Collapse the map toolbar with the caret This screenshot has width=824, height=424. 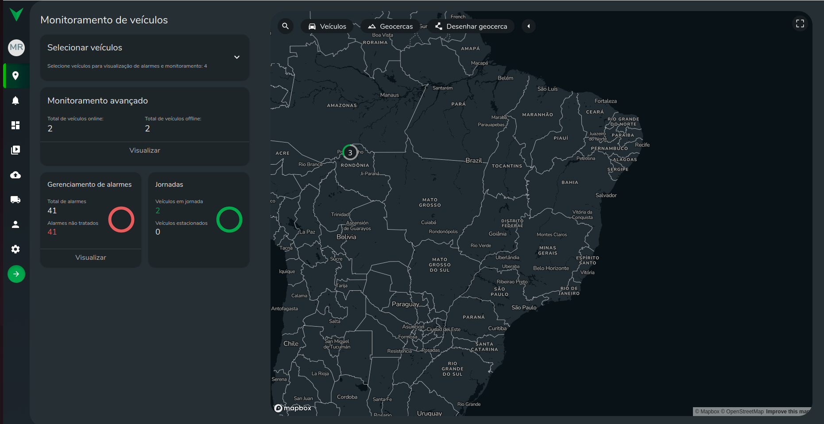click(x=528, y=26)
